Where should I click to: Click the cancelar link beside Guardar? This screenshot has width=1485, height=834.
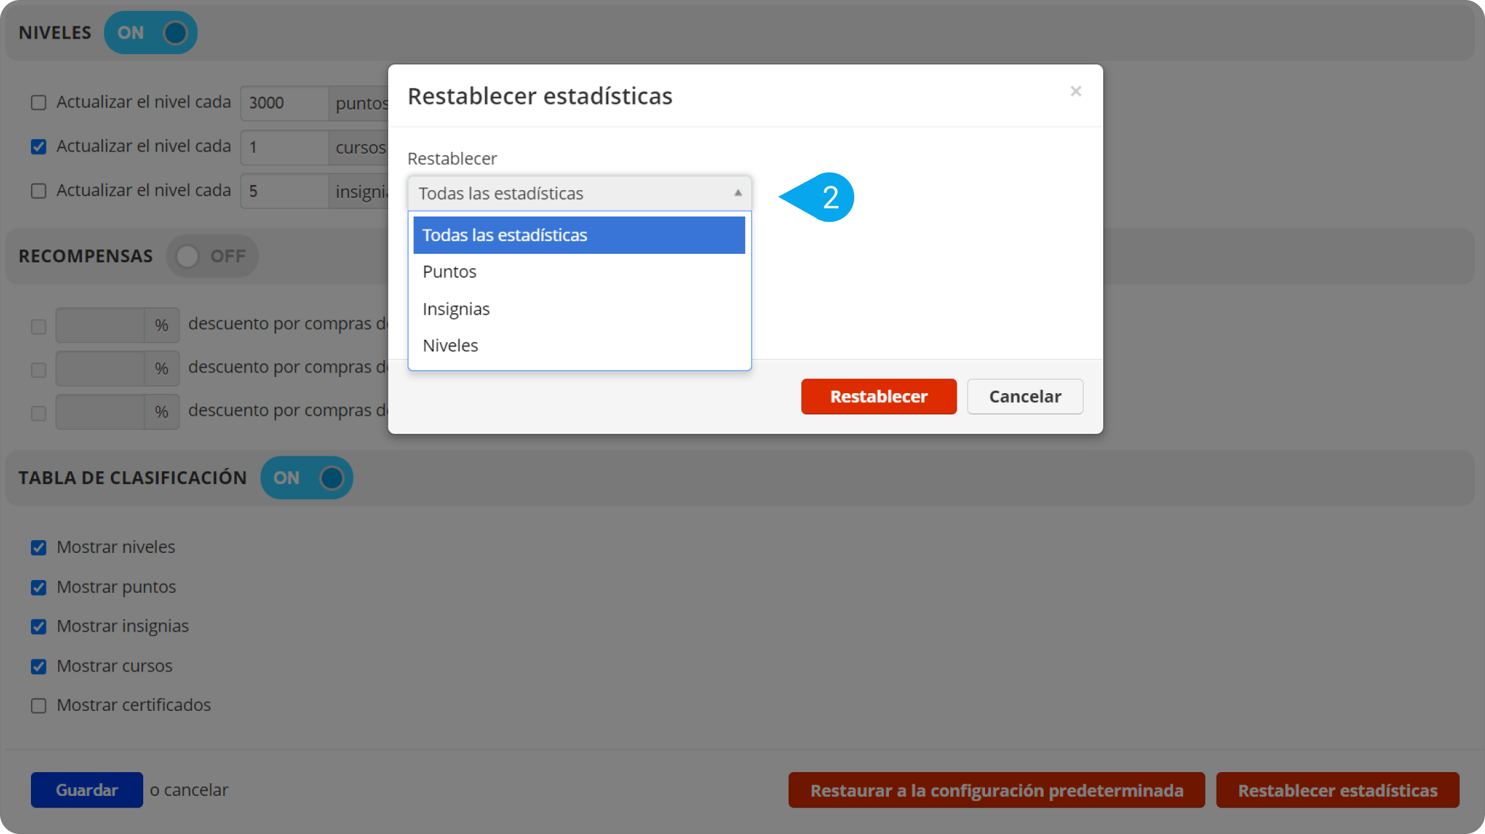[195, 790]
